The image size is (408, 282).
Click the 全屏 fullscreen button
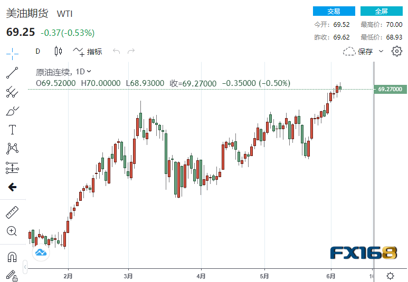pyautogui.click(x=382, y=11)
